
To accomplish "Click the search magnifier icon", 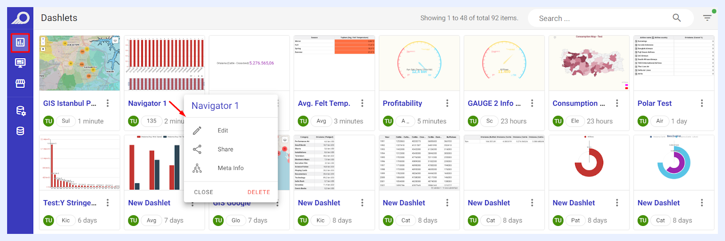I will 677,18.
